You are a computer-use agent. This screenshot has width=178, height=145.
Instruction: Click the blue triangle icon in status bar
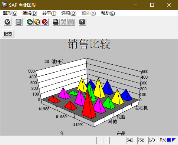pos(174,140)
